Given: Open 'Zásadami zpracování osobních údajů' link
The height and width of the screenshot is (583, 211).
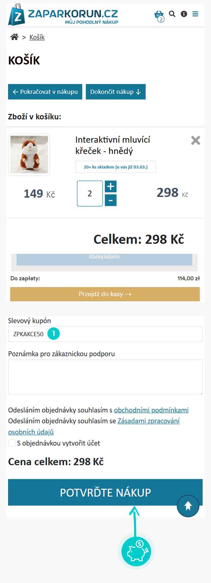Looking at the screenshot, I should coord(149,421).
